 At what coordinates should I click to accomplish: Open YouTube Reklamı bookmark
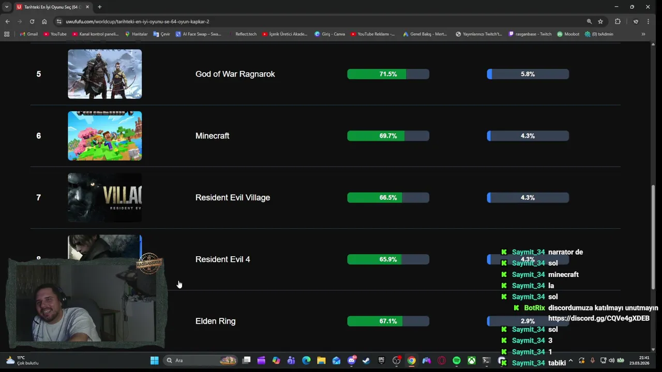tap(373, 34)
